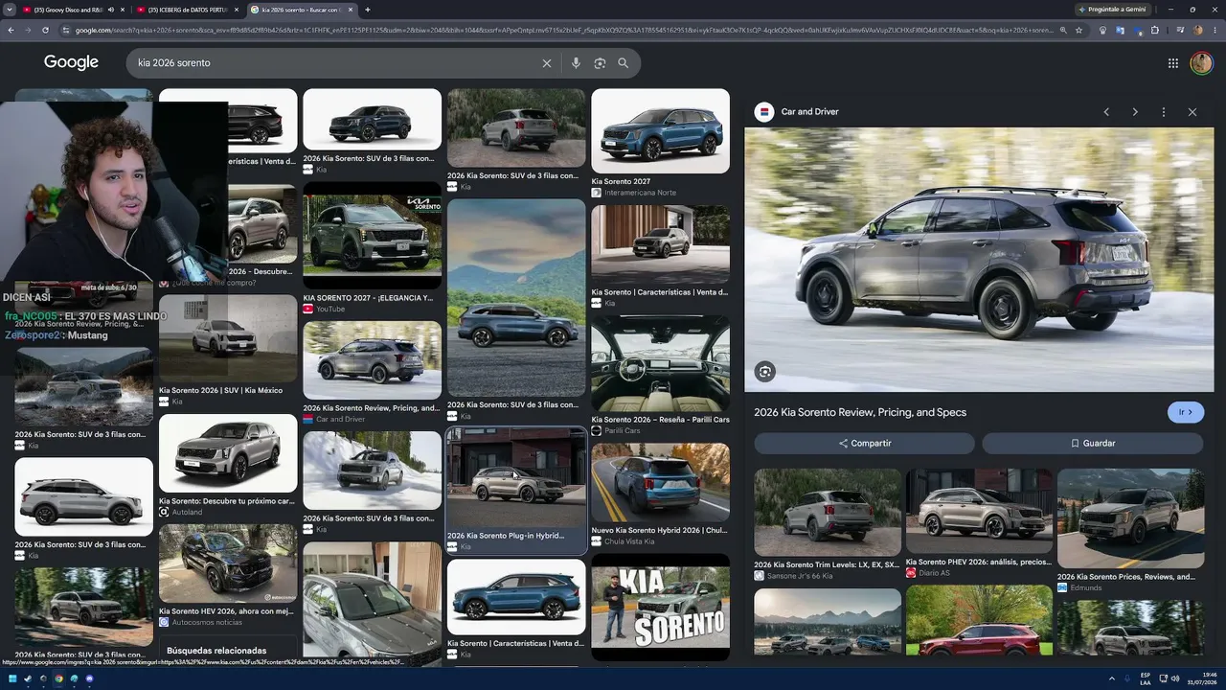Show the next image in preview panel
This screenshot has height=690, width=1226.
point(1135,112)
